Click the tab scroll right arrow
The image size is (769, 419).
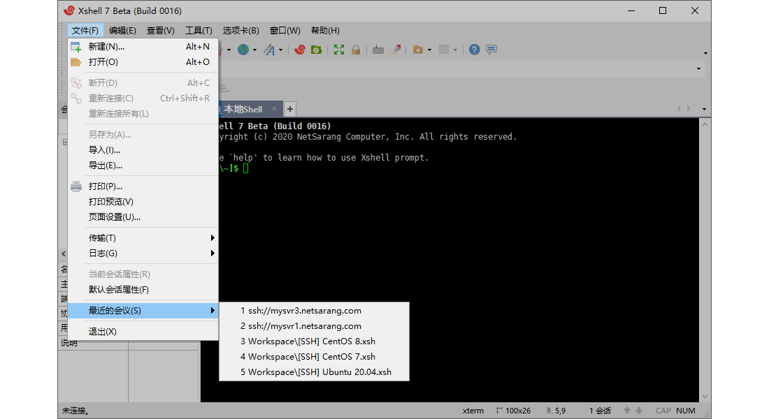click(x=689, y=109)
